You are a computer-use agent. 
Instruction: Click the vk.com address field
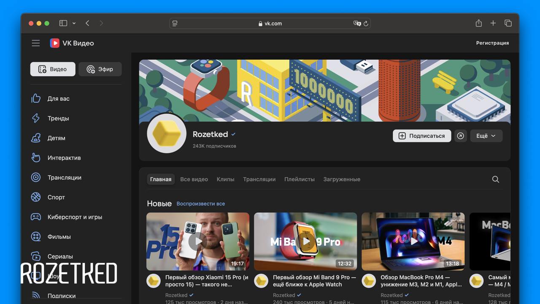pos(270,24)
